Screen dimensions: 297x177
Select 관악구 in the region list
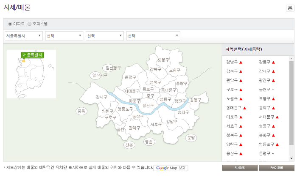232,81
